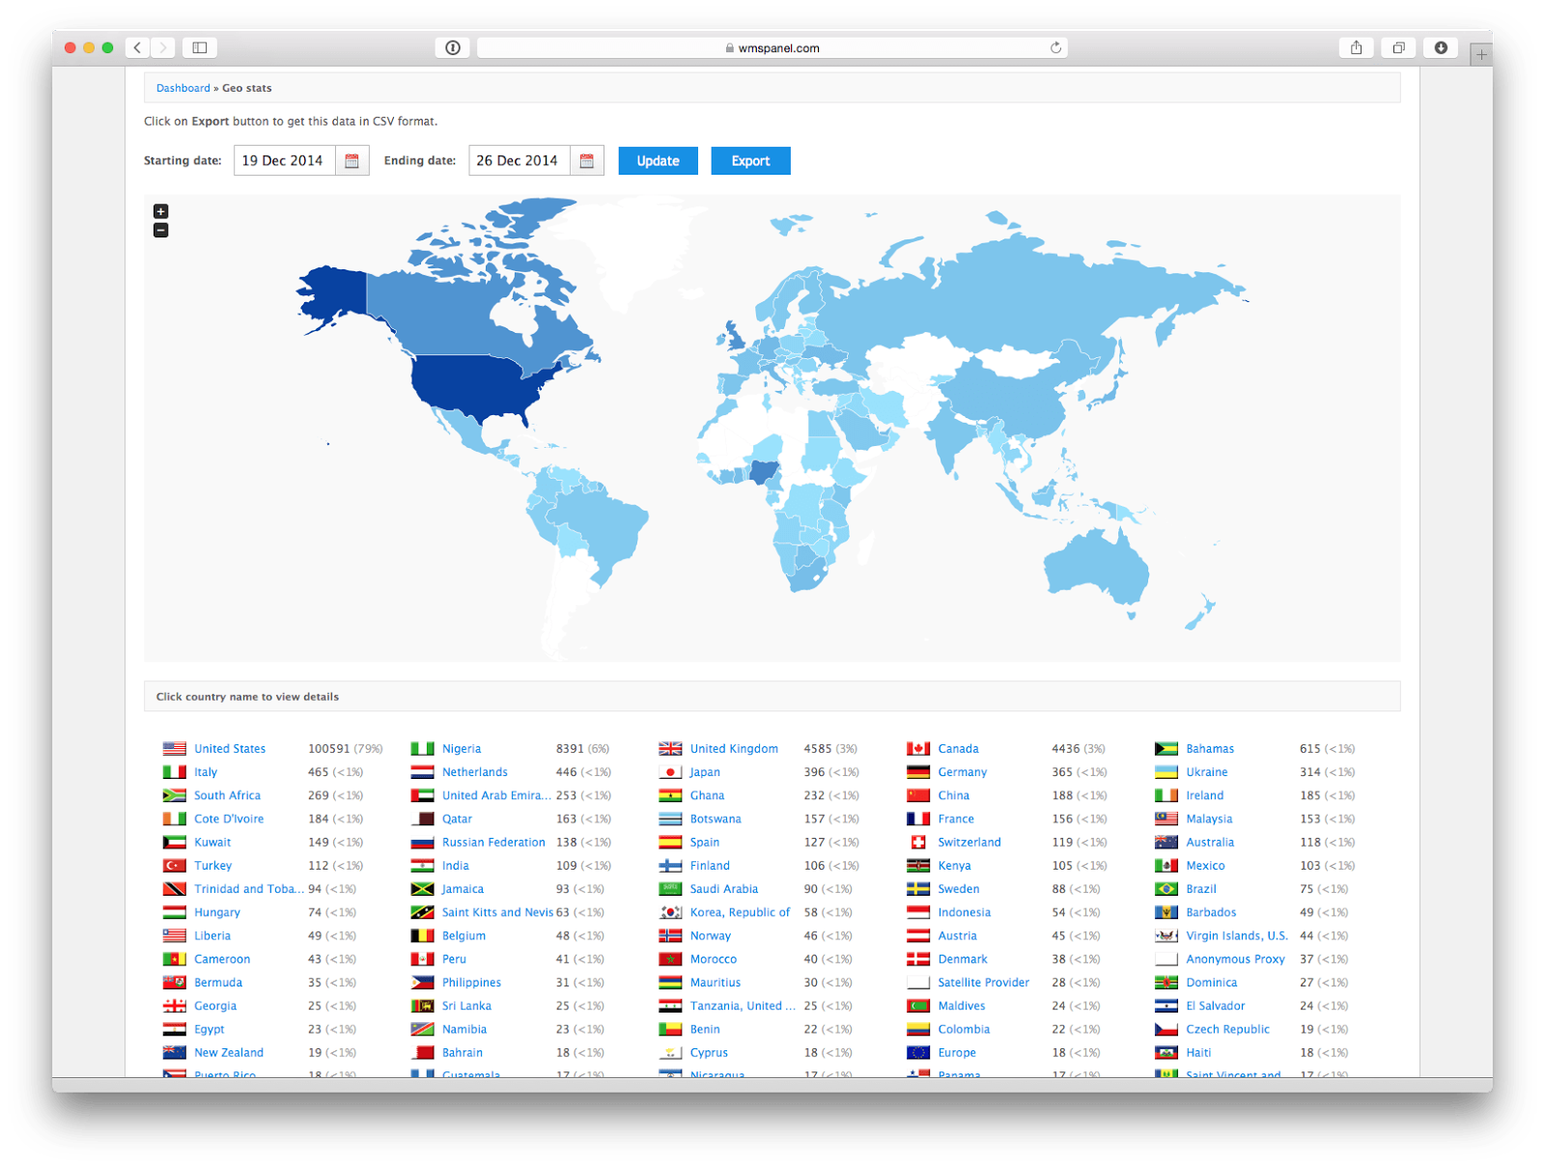Image resolution: width=1545 pixels, height=1167 pixels.
Task: Edit the Starting date field
Action: [285, 161]
